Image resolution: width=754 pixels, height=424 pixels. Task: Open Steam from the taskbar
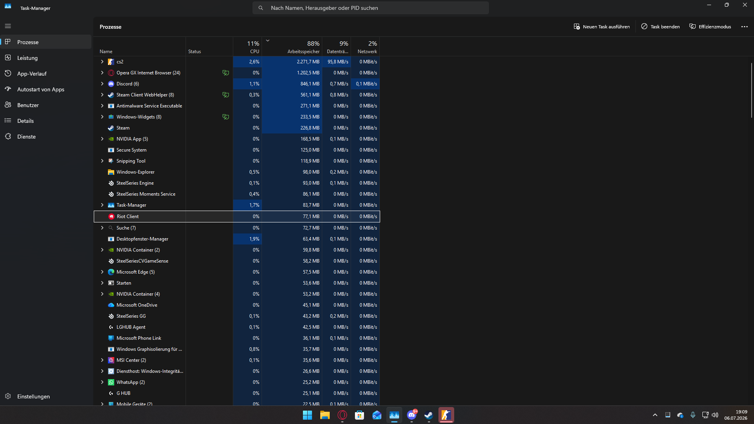click(x=429, y=415)
